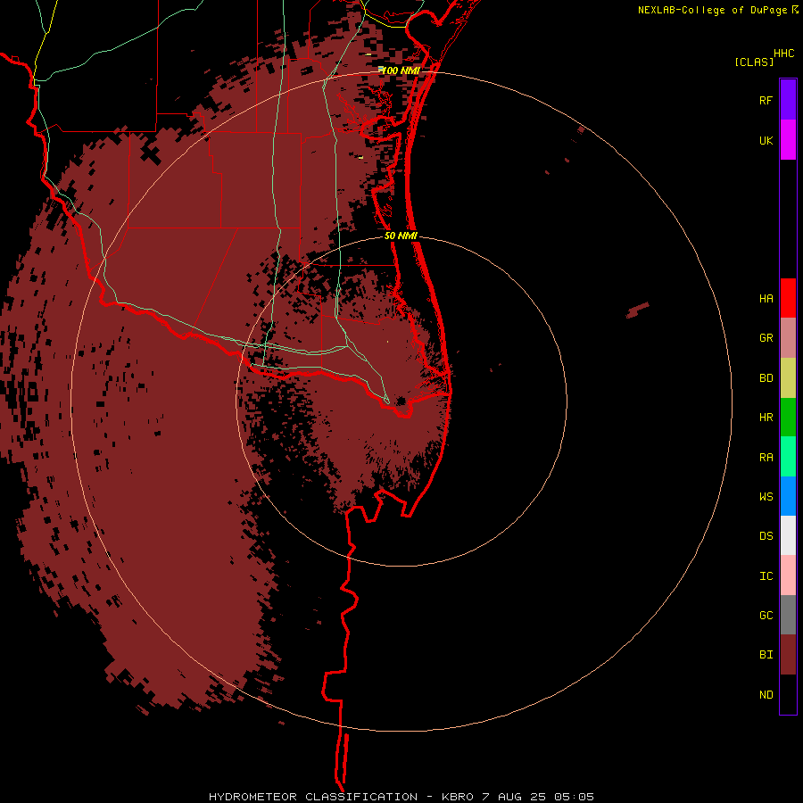Screen dimensions: 803x803
Task: Click the WS blue legend swatch
Action: pyautogui.click(x=788, y=496)
